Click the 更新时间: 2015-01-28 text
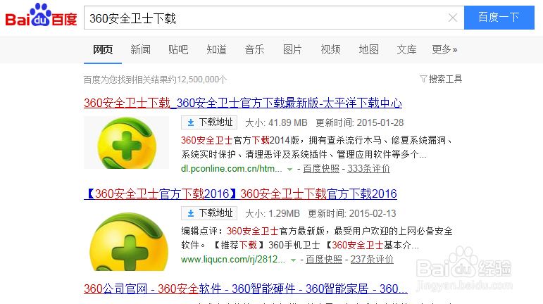Viewport: 543px width, 304px height. click(x=360, y=122)
